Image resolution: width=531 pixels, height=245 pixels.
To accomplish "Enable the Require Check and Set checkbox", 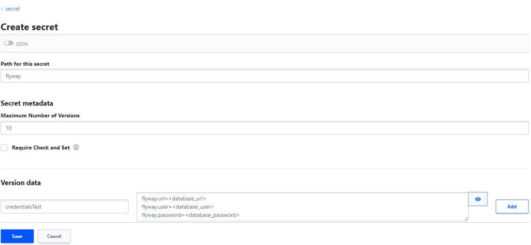I will (4, 148).
